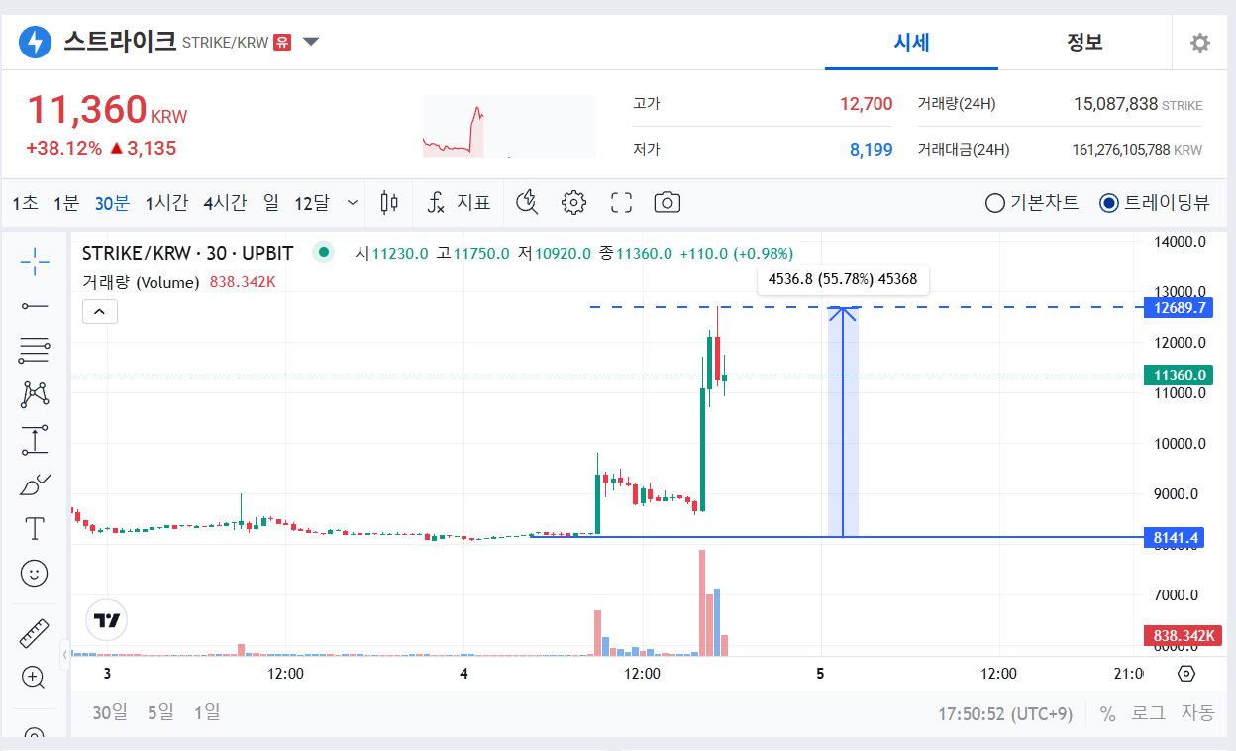Viewport: 1236px width, 751px height.
Task: Select the 일 daily interval
Action: click(271, 203)
